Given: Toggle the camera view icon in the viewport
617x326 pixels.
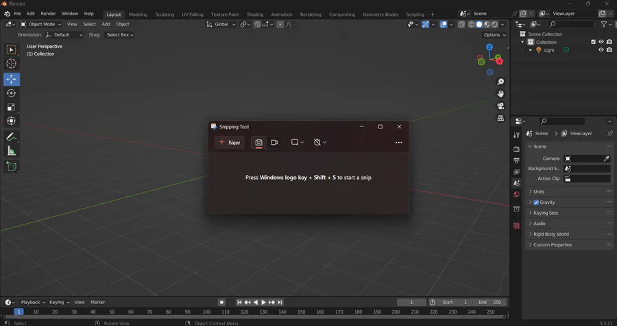Looking at the screenshot, I should pos(500,106).
